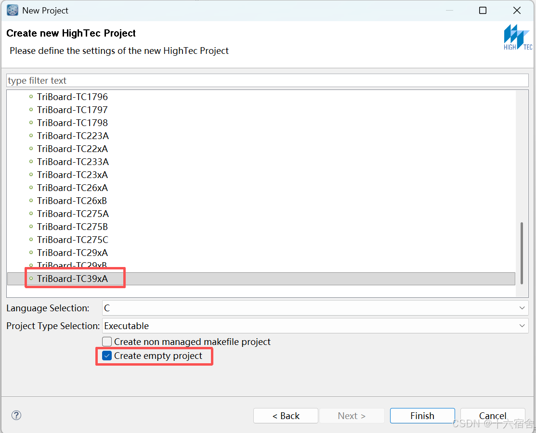536x433 pixels.
Task: Select TriBoard-TC233A in the list
Action: [73, 162]
